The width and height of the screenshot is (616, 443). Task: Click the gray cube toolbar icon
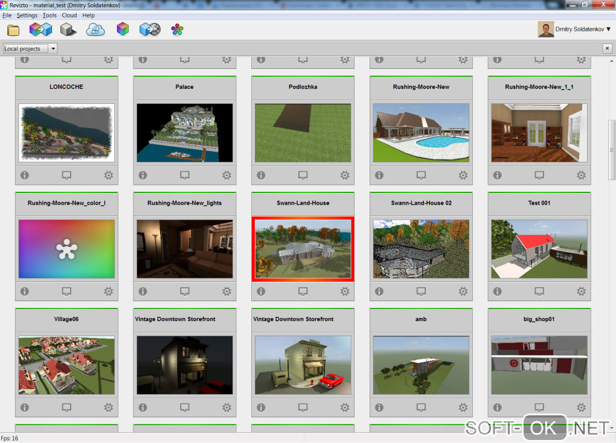pos(68,30)
